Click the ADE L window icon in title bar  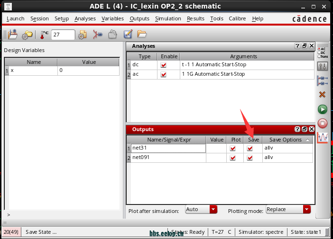tap(8, 6)
